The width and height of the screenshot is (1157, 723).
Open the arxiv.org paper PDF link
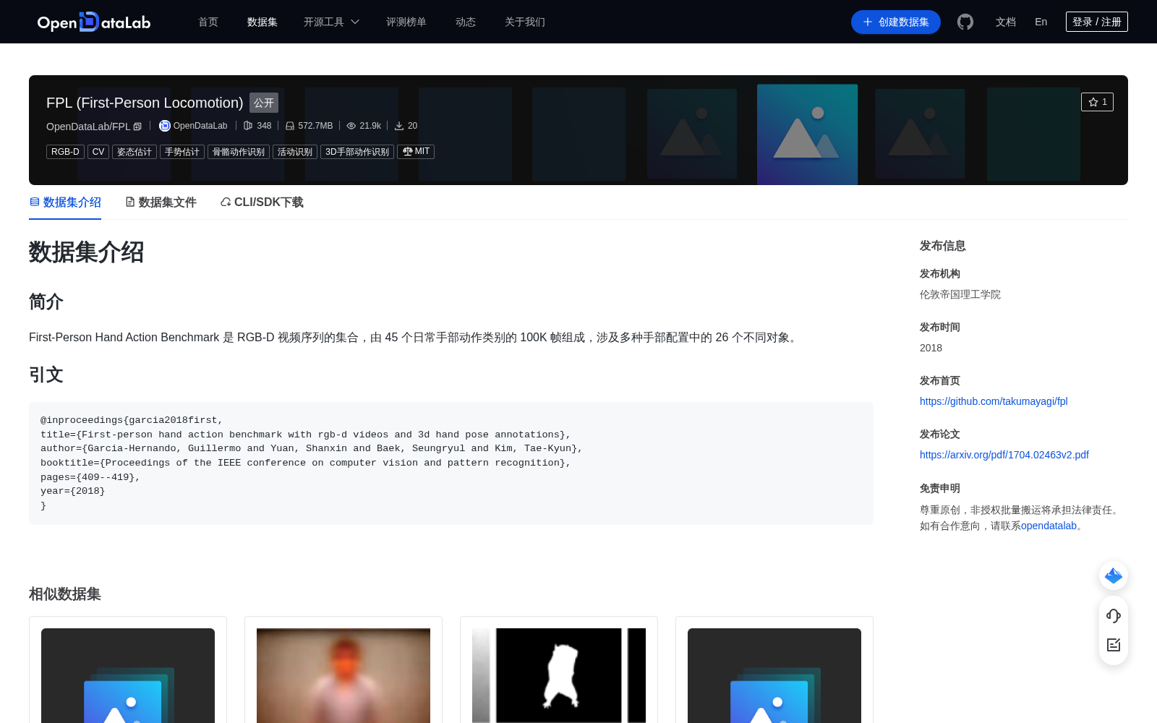pyautogui.click(x=1004, y=455)
